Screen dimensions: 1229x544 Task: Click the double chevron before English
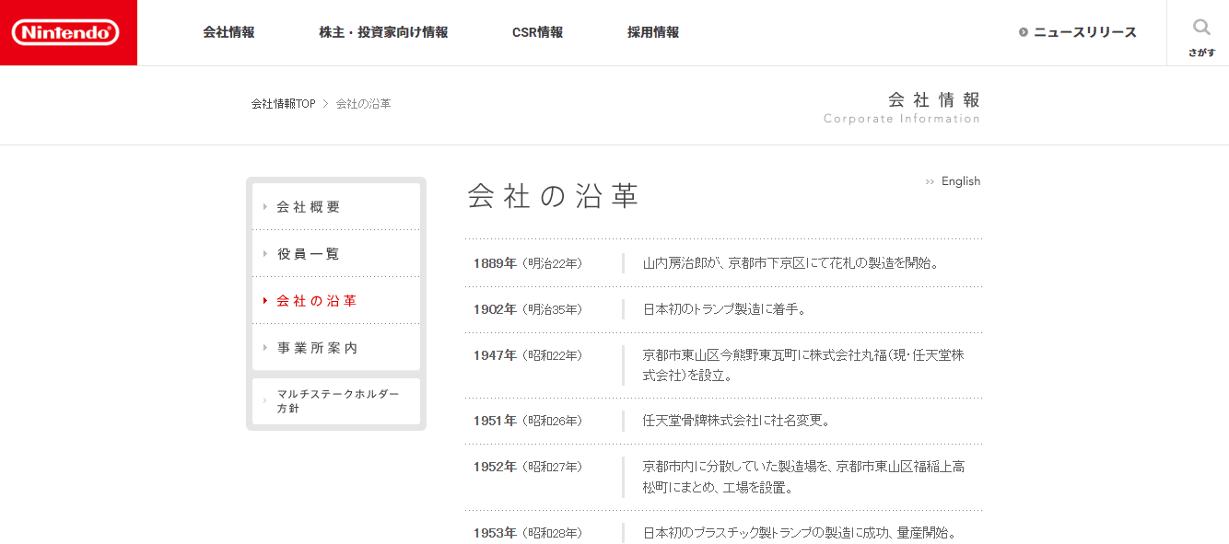930,182
